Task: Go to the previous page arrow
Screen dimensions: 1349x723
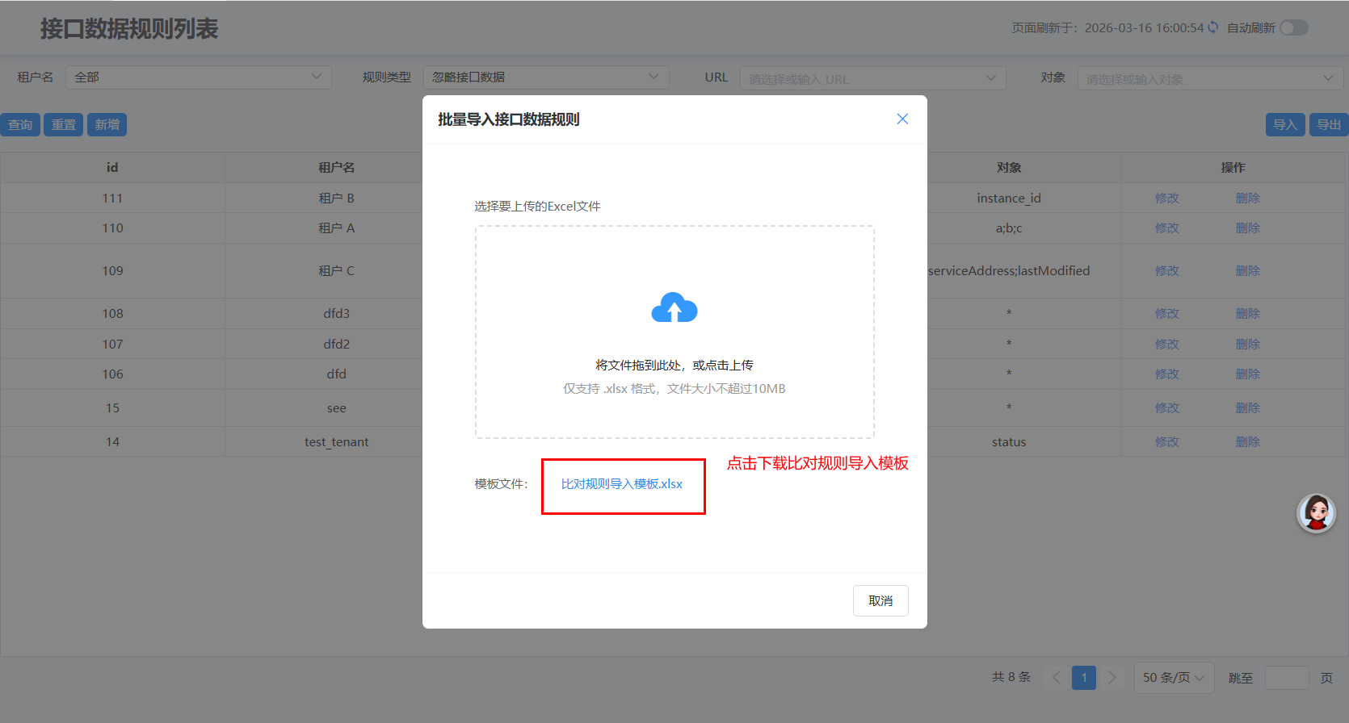Action: 1057,678
